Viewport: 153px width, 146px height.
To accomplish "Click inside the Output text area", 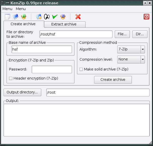I will (76, 120).
